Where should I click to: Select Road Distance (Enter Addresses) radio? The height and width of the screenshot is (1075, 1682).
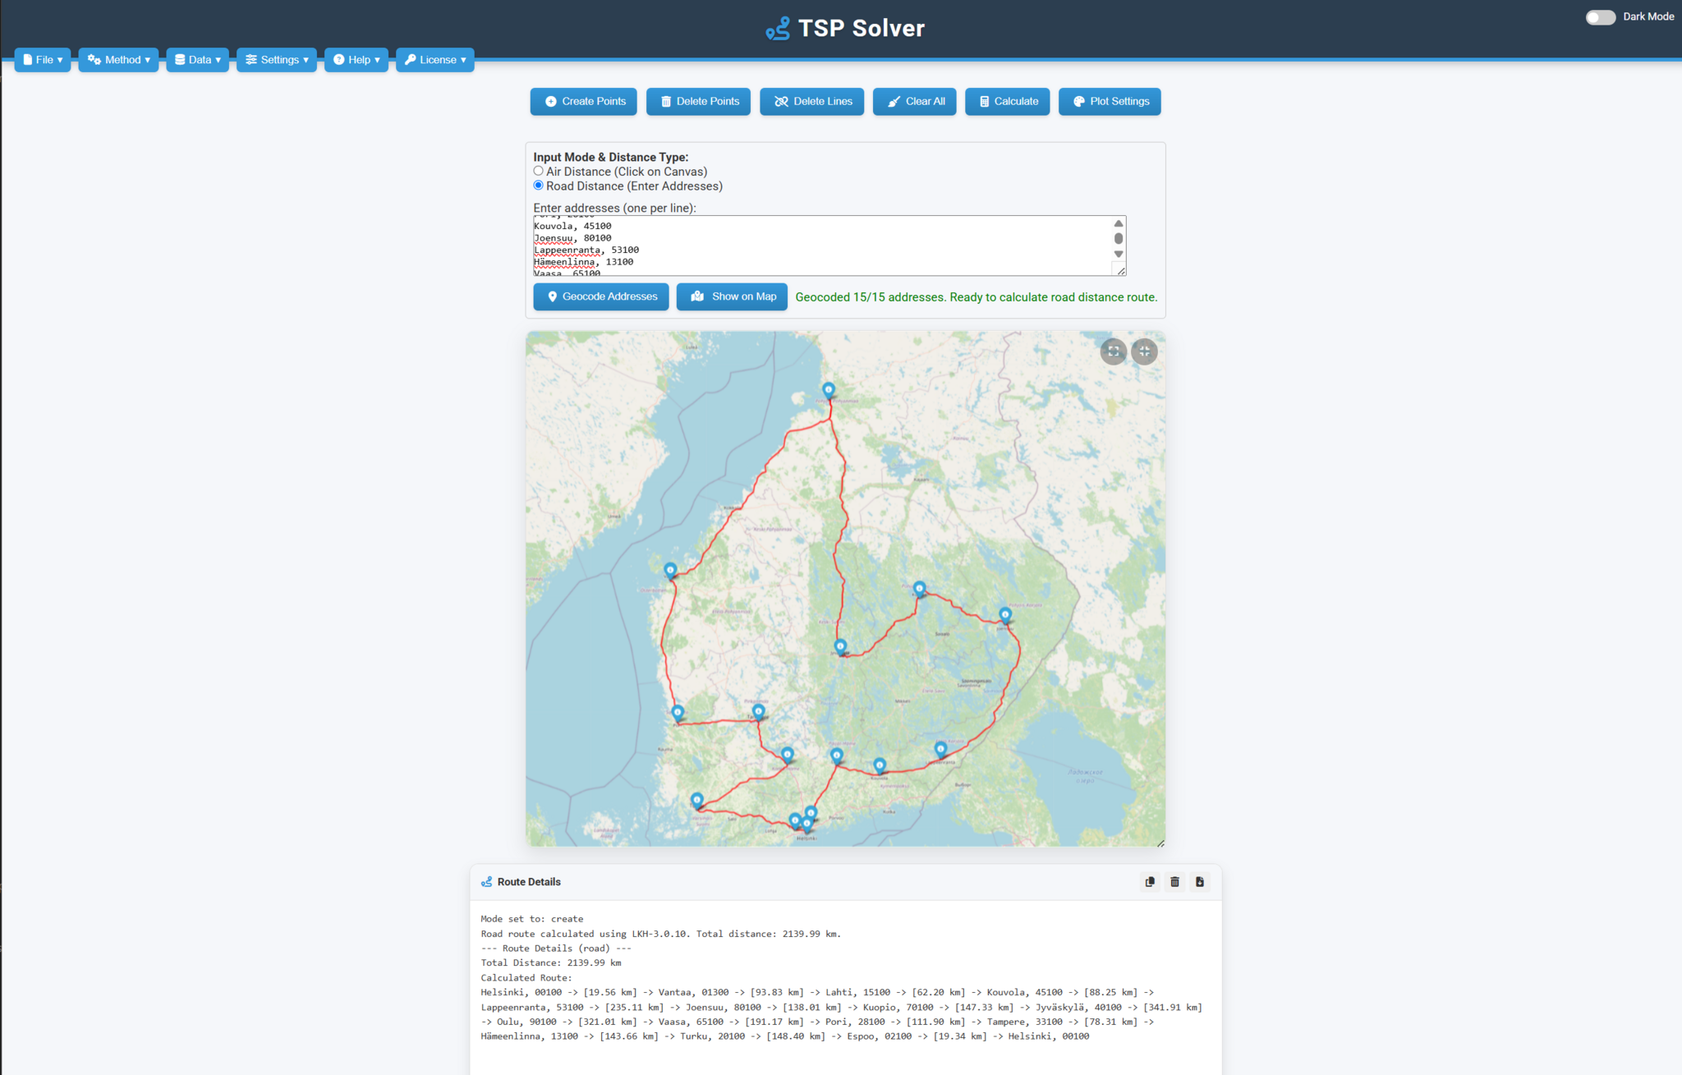(x=539, y=186)
